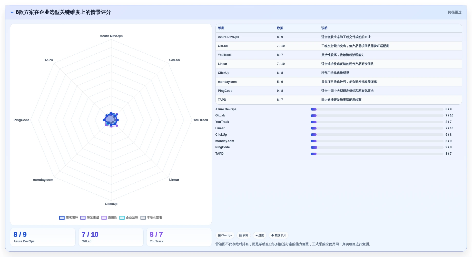Click the PingCode progress bar

click(x=377, y=147)
